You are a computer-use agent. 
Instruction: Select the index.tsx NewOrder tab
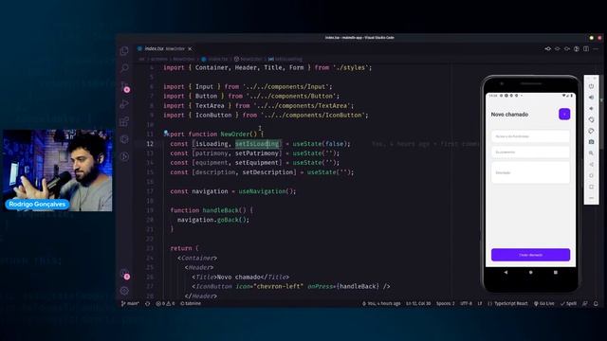[x=164, y=48]
